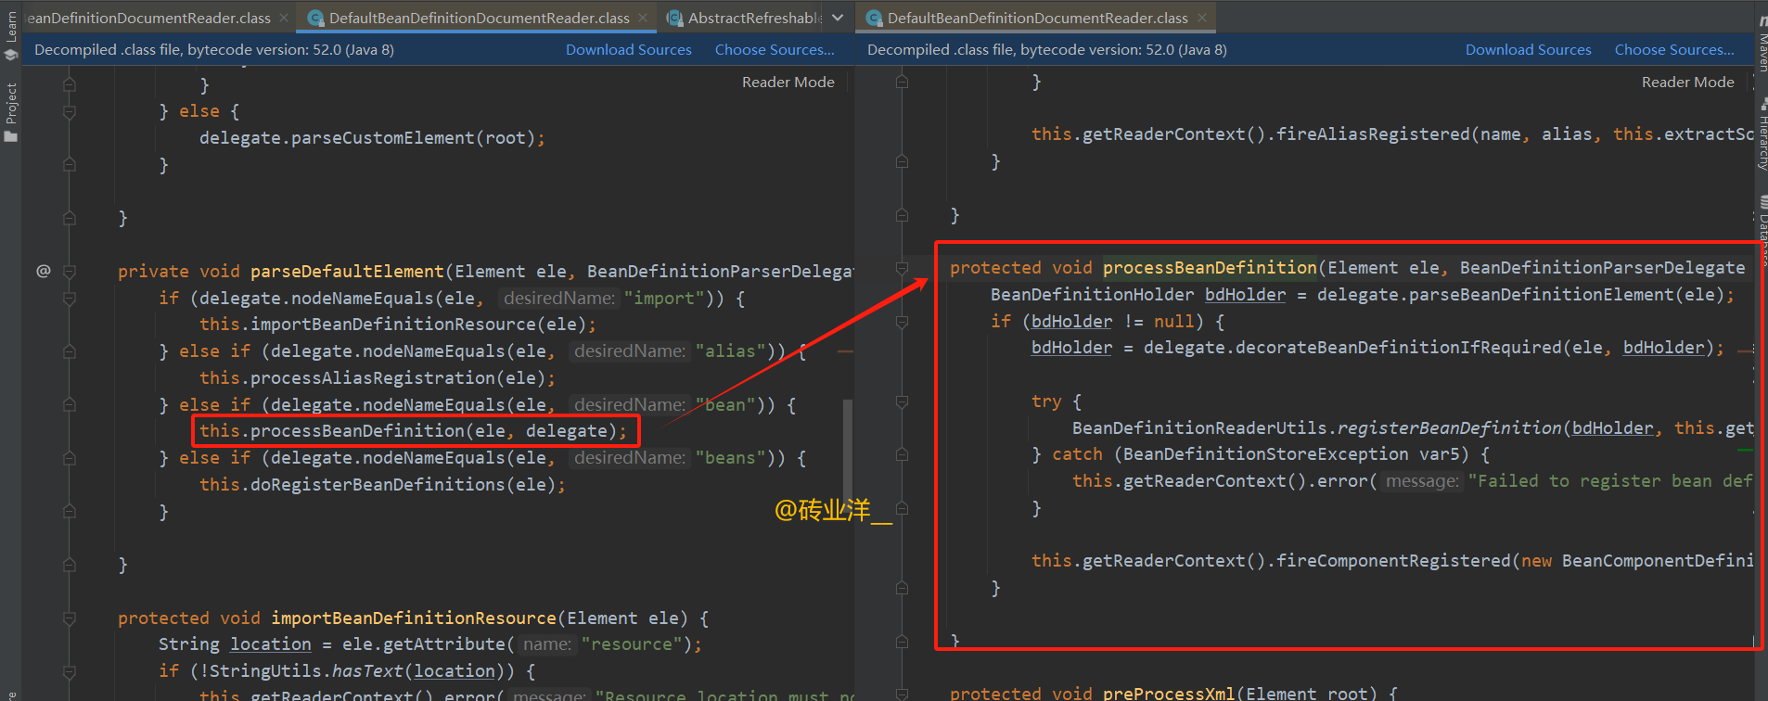1768x701 pixels.
Task: Click the preProcessXml method name
Action: [x=1169, y=693]
